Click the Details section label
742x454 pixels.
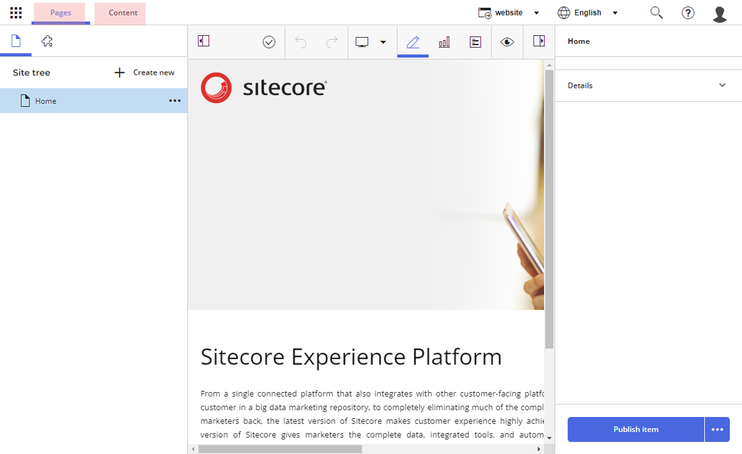(580, 86)
